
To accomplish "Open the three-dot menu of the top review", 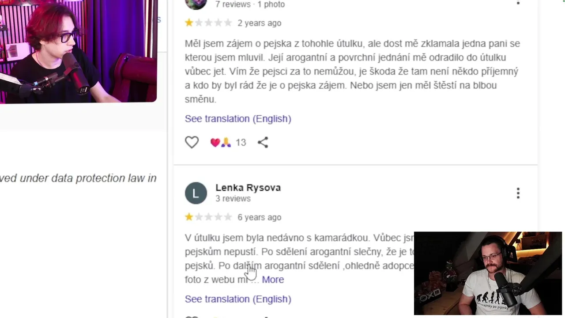I will (518, 2).
